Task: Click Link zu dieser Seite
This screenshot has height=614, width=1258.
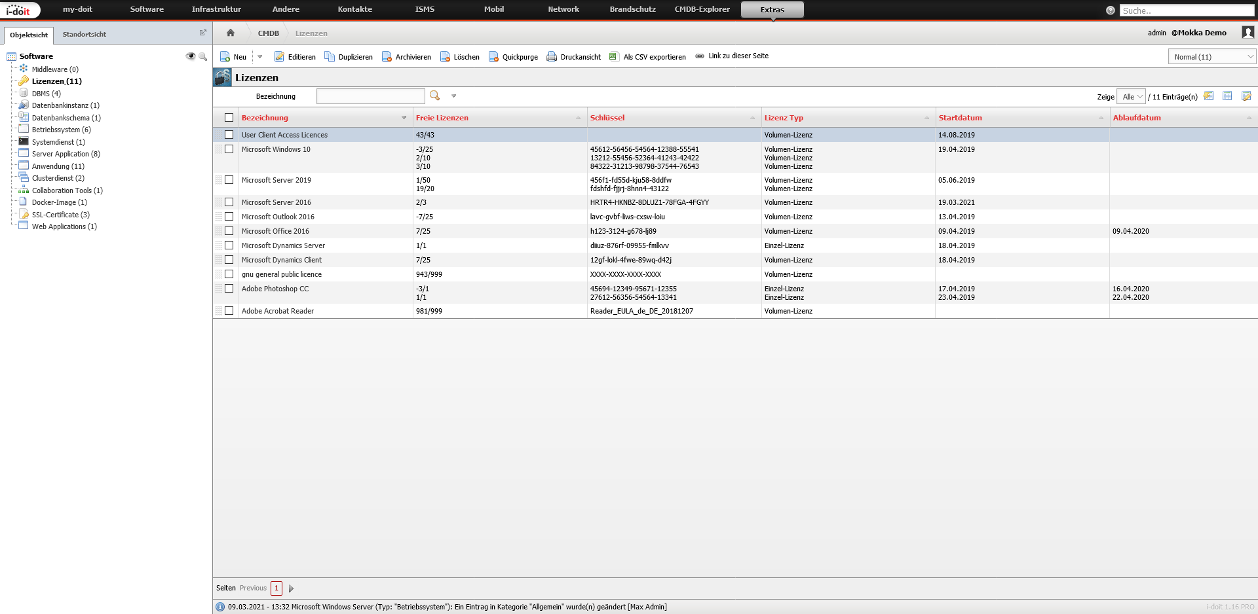Action: point(738,56)
